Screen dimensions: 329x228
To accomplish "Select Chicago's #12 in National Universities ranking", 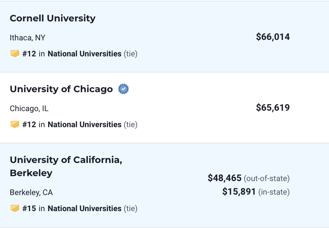I will click(72, 125).
